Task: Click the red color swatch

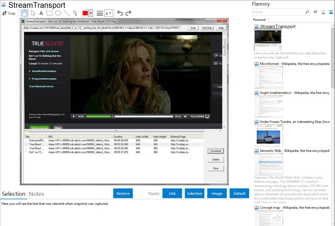Action: 85,13
